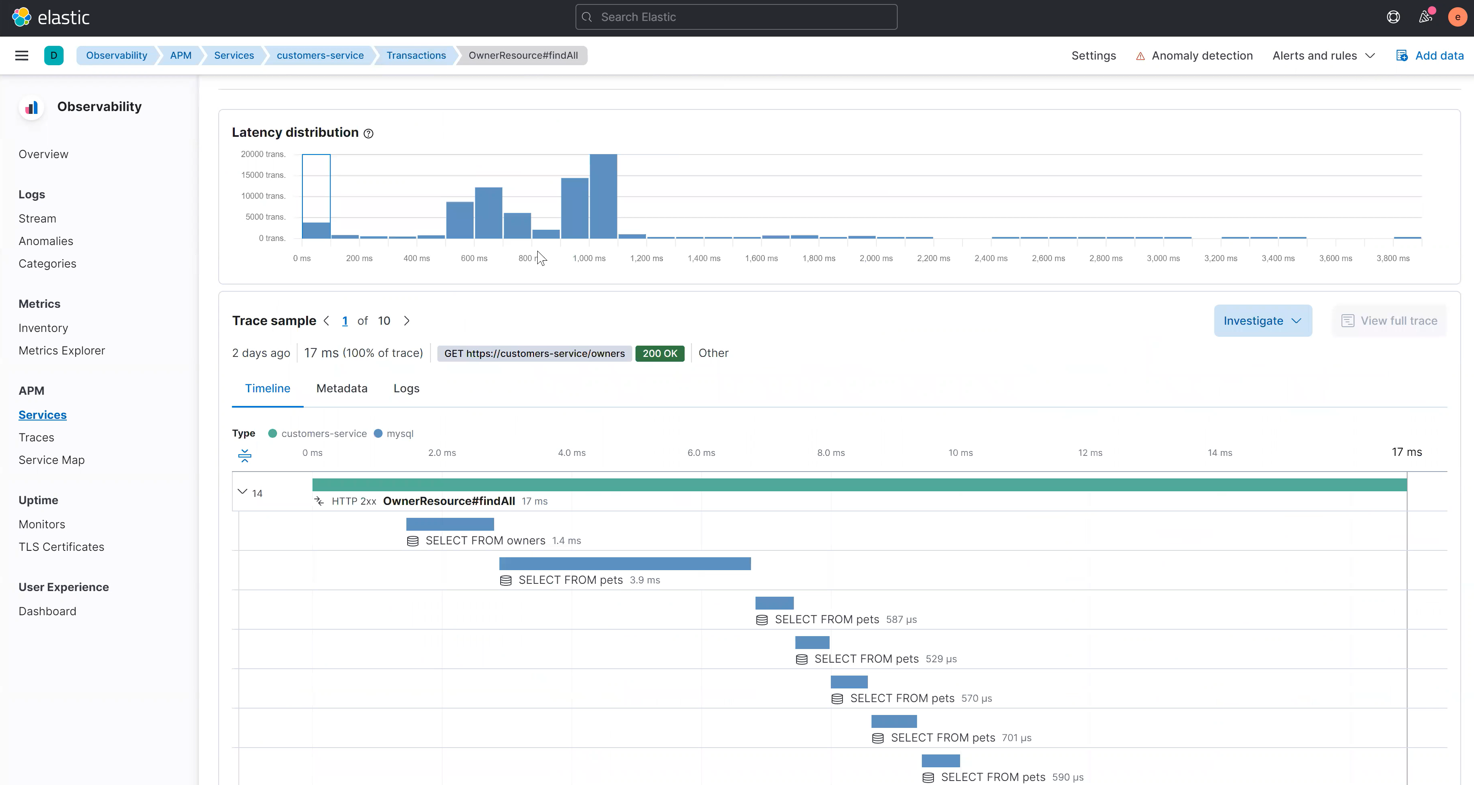
Task: Switch to the Logs tab
Action: click(x=406, y=389)
